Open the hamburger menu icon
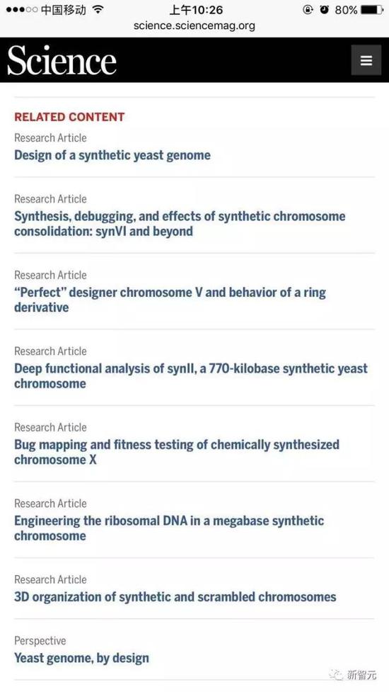The image size is (389, 692). 366,60
